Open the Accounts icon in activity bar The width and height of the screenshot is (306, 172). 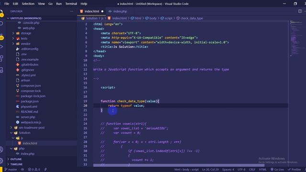pos(1,150)
